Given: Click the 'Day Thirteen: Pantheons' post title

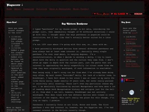Looking at the screenshot, I should (74, 24).
